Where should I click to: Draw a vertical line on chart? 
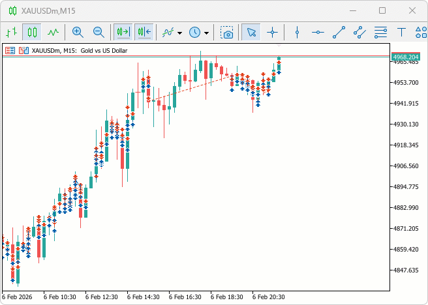pos(297,32)
